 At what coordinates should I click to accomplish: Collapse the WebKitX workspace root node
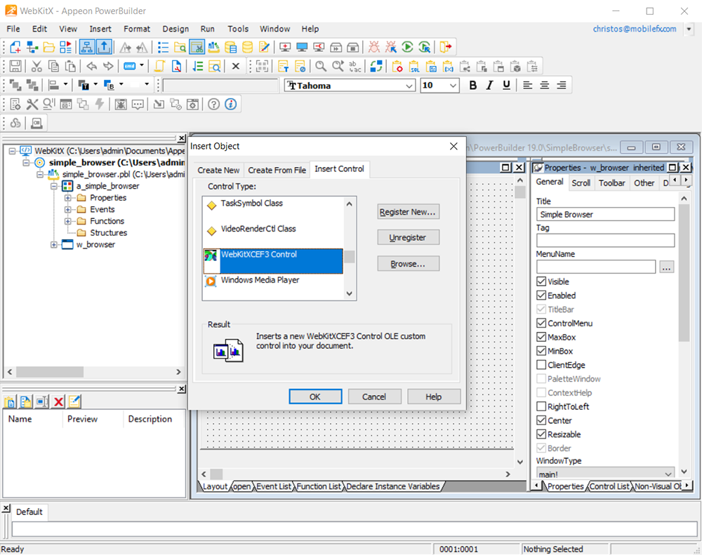(13, 151)
